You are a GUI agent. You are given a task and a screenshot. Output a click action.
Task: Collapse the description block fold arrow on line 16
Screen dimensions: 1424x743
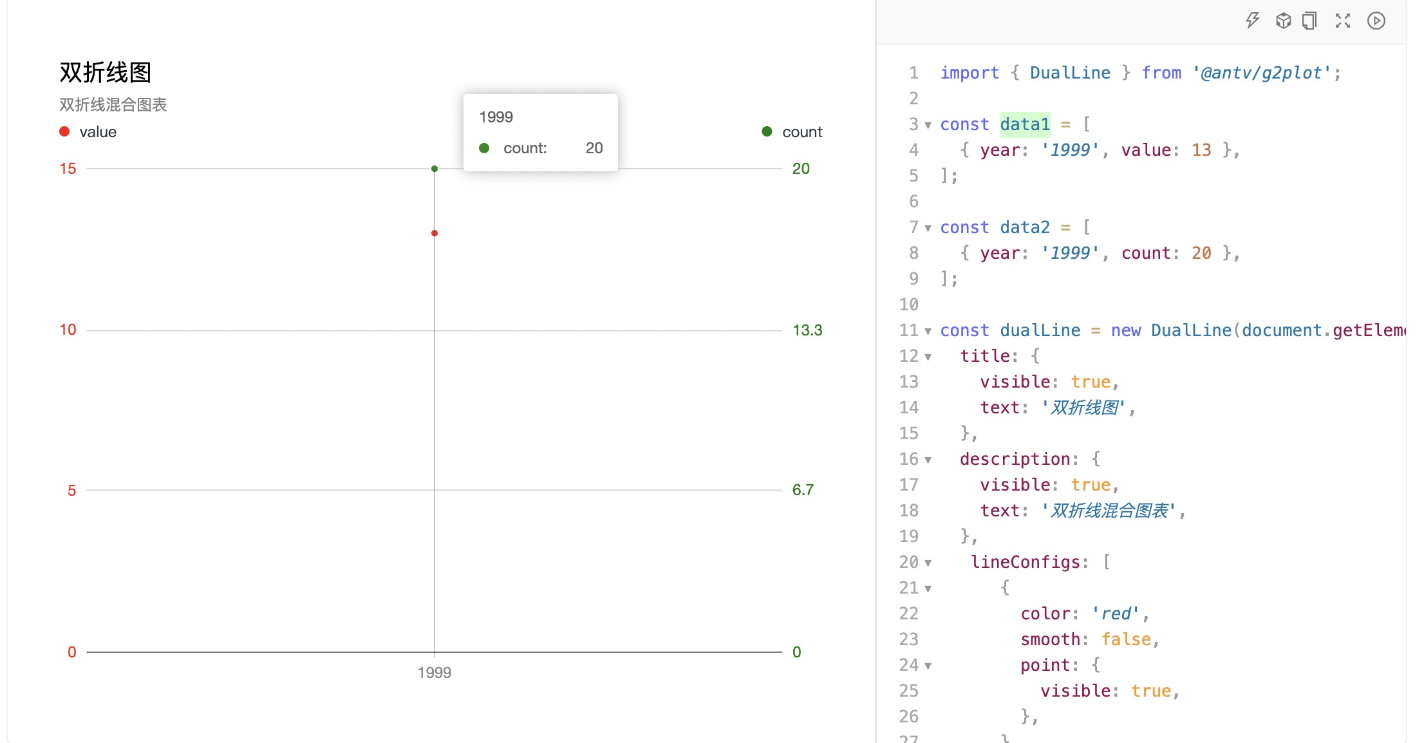click(928, 460)
